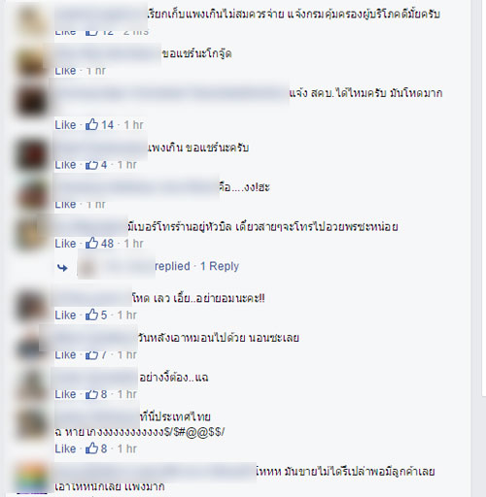Viewport: 486px width, 497px height.
Task: Click thumbs-up icon showing 7 likes
Action: (91, 355)
